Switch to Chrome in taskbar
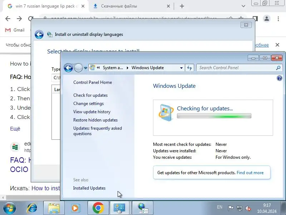 (x=98, y=208)
